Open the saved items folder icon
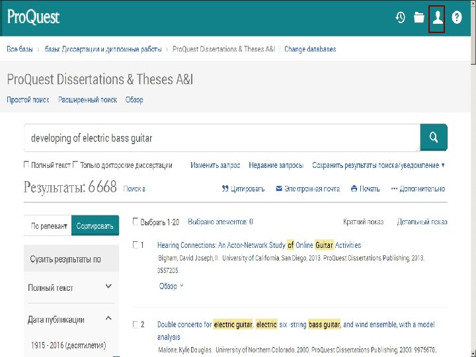Viewport: 476px width, 357px height. click(419, 17)
